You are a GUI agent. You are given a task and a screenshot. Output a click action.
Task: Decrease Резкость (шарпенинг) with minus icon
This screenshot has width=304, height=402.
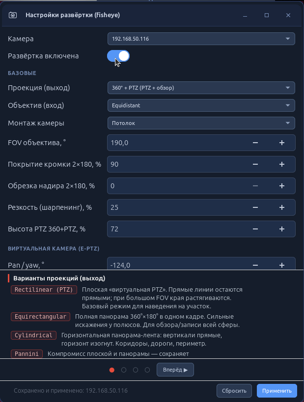pyautogui.click(x=255, y=207)
